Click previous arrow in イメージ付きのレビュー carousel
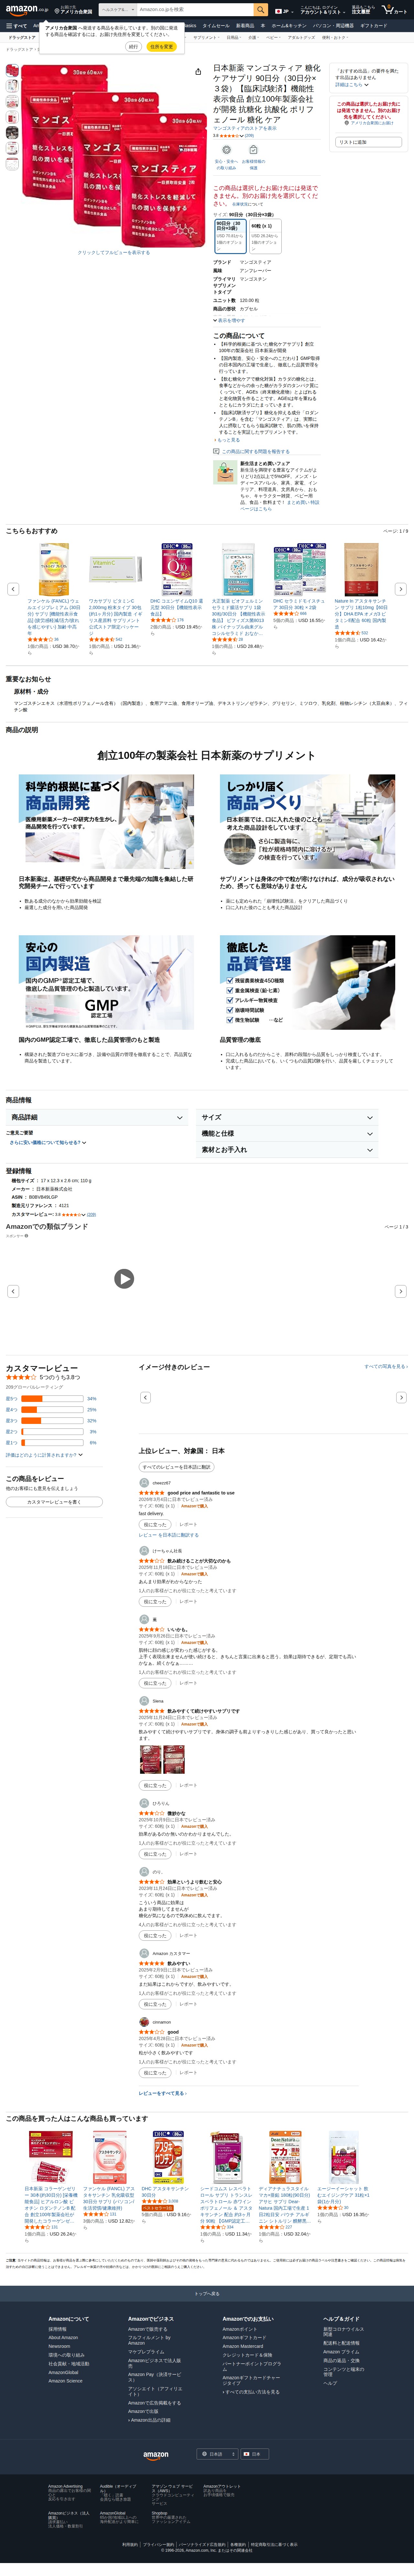The image size is (414, 2576). pos(145,1397)
